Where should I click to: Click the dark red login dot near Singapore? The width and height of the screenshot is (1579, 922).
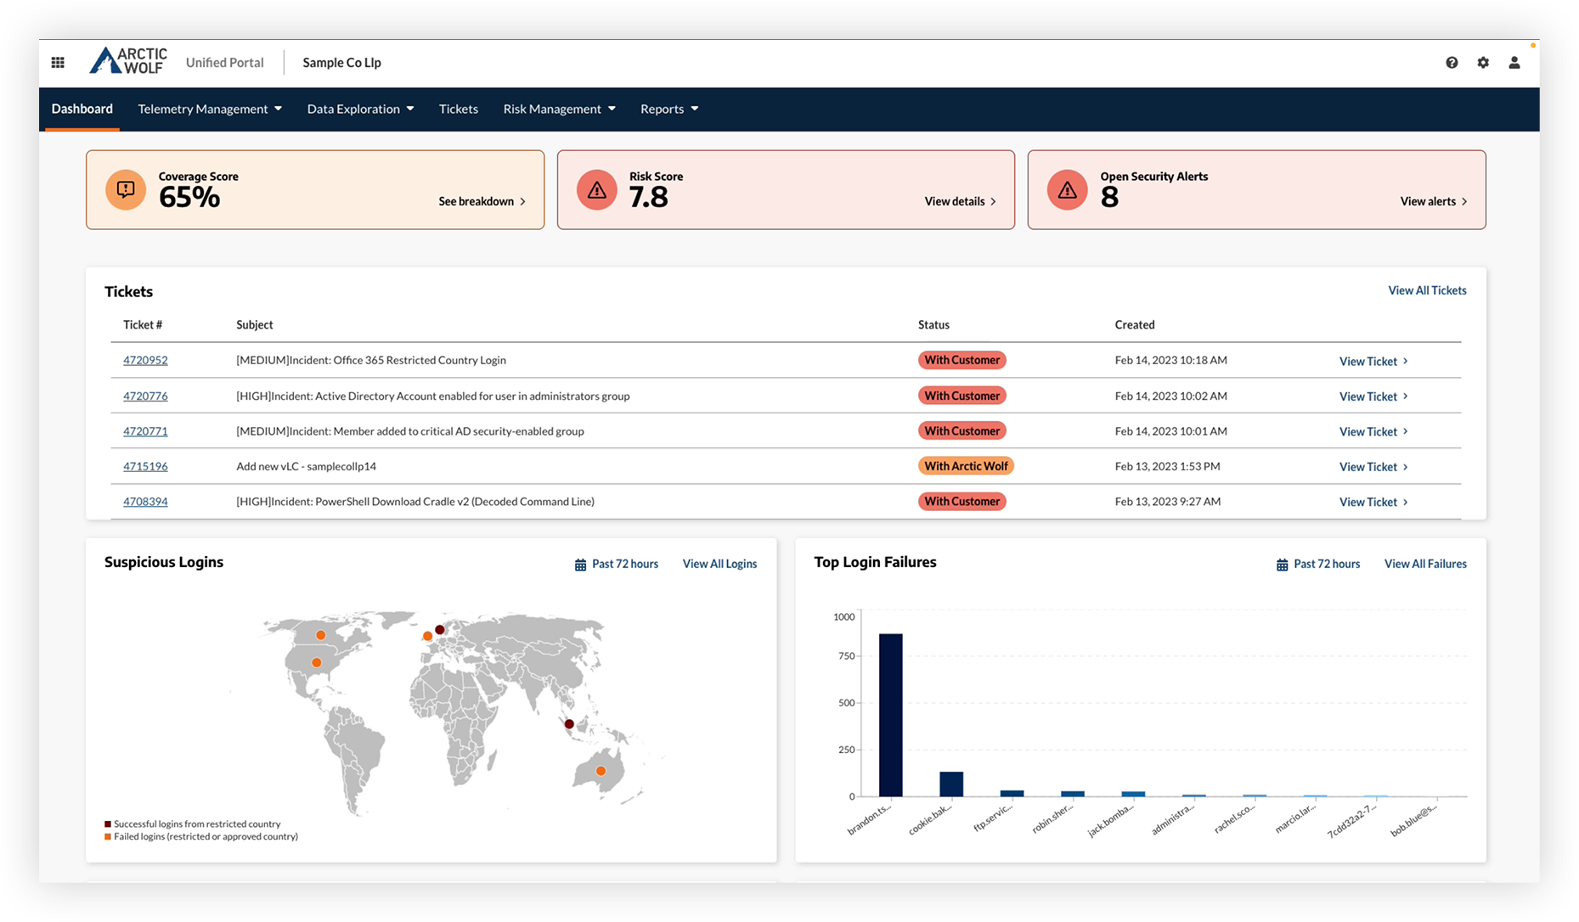(569, 724)
